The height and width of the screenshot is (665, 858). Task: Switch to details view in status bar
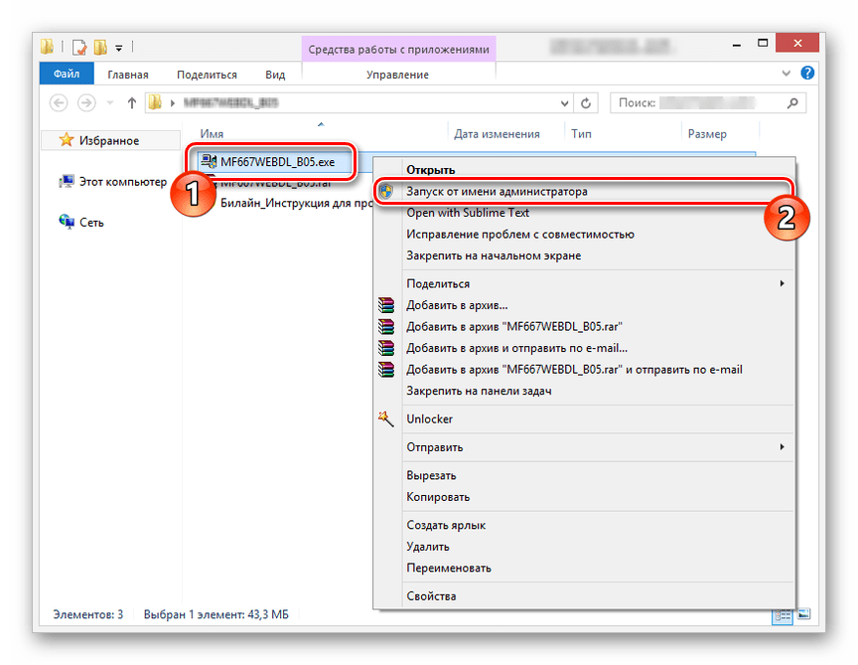(x=783, y=615)
